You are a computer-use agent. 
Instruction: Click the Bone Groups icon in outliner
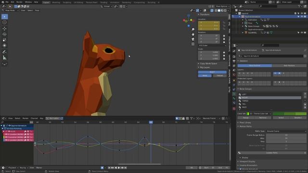[246, 26]
